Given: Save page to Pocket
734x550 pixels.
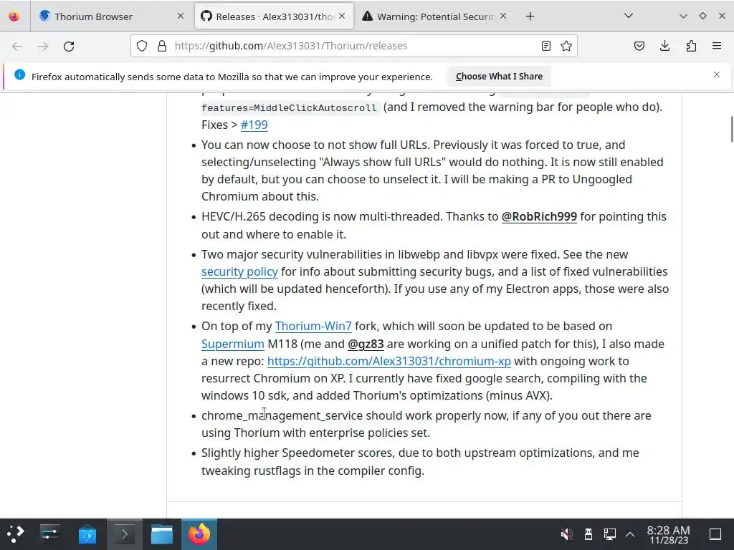Looking at the screenshot, I should pos(639,46).
